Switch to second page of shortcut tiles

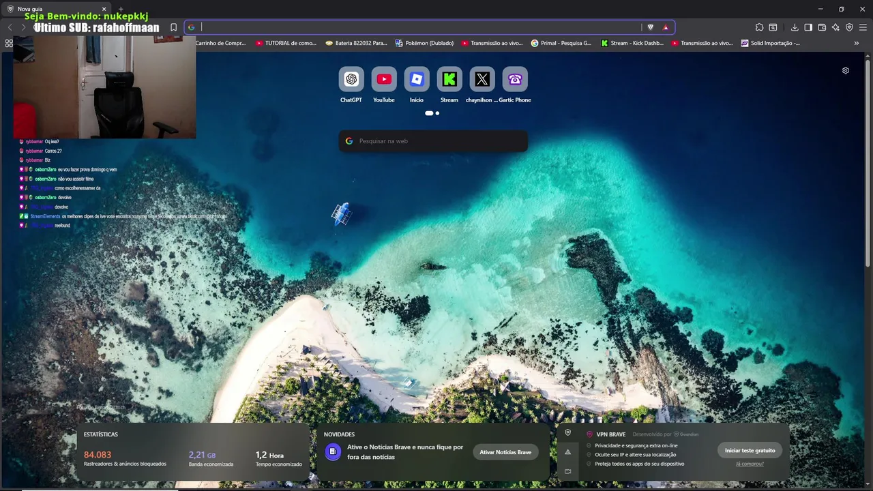click(437, 113)
